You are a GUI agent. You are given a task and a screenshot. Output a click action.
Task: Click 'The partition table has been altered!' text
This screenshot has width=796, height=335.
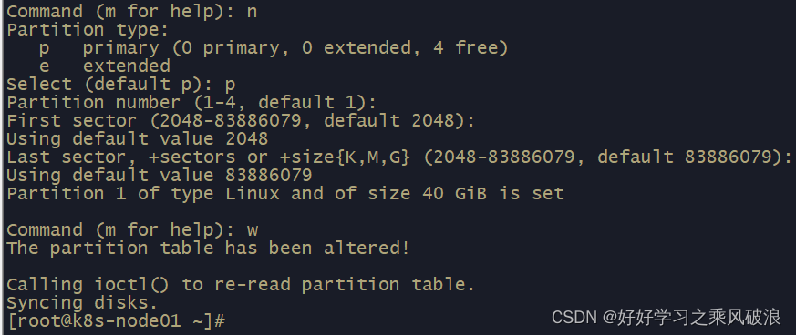[x=208, y=249]
